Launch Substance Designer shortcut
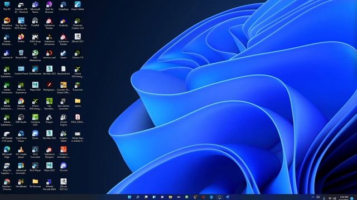Viewport: 357px width, 200px height. [x=49, y=152]
